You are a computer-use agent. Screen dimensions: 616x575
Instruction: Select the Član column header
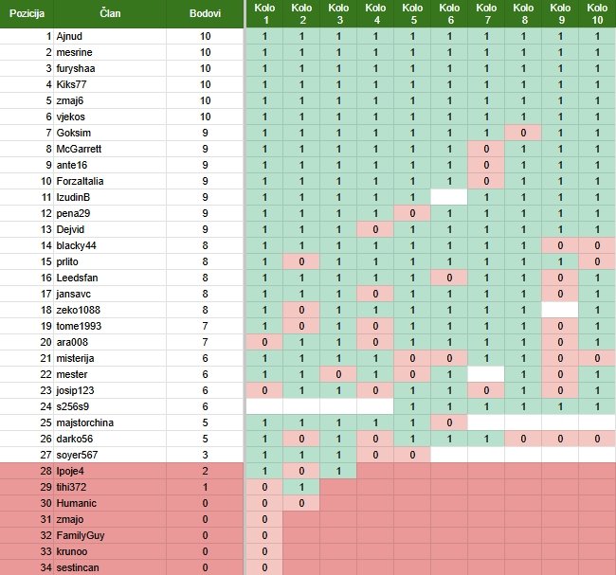[x=110, y=14]
